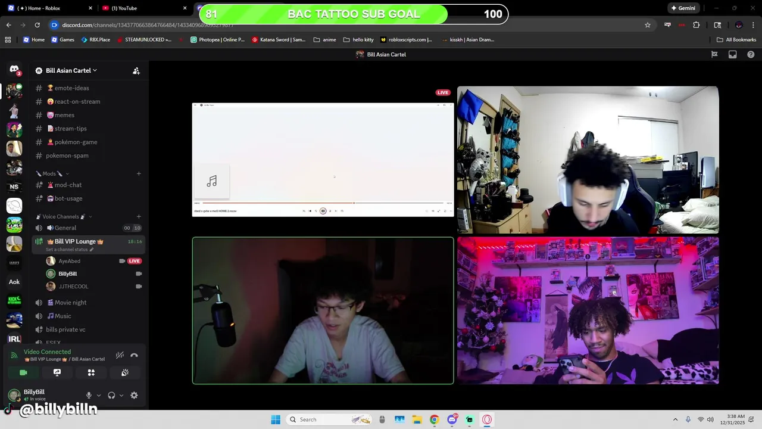Toggle noise suppression icon
762x429 pixels.
pyautogui.click(x=120, y=355)
